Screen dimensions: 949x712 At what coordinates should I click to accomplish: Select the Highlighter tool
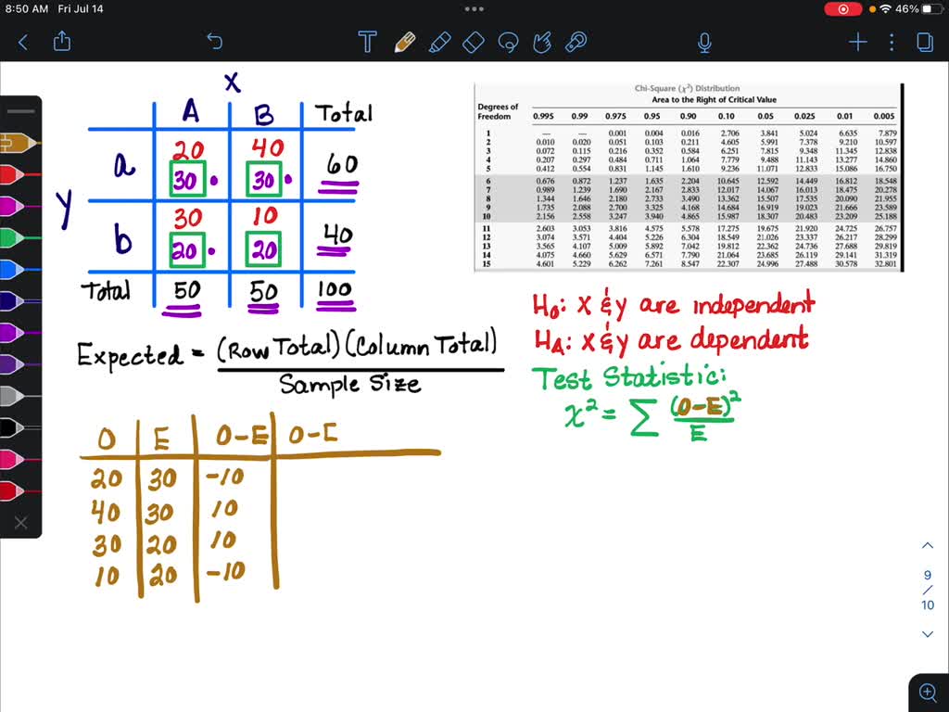tap(439, 42)
